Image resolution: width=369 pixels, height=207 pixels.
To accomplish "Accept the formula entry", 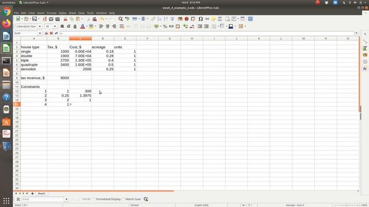I will coord(56,33).
